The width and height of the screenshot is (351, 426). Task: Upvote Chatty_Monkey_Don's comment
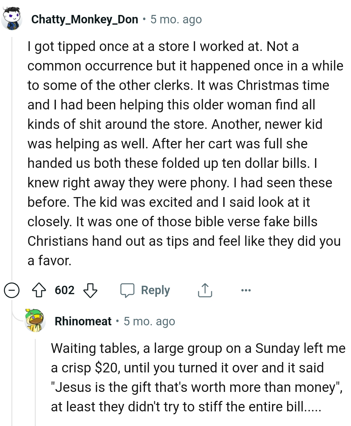39,290
